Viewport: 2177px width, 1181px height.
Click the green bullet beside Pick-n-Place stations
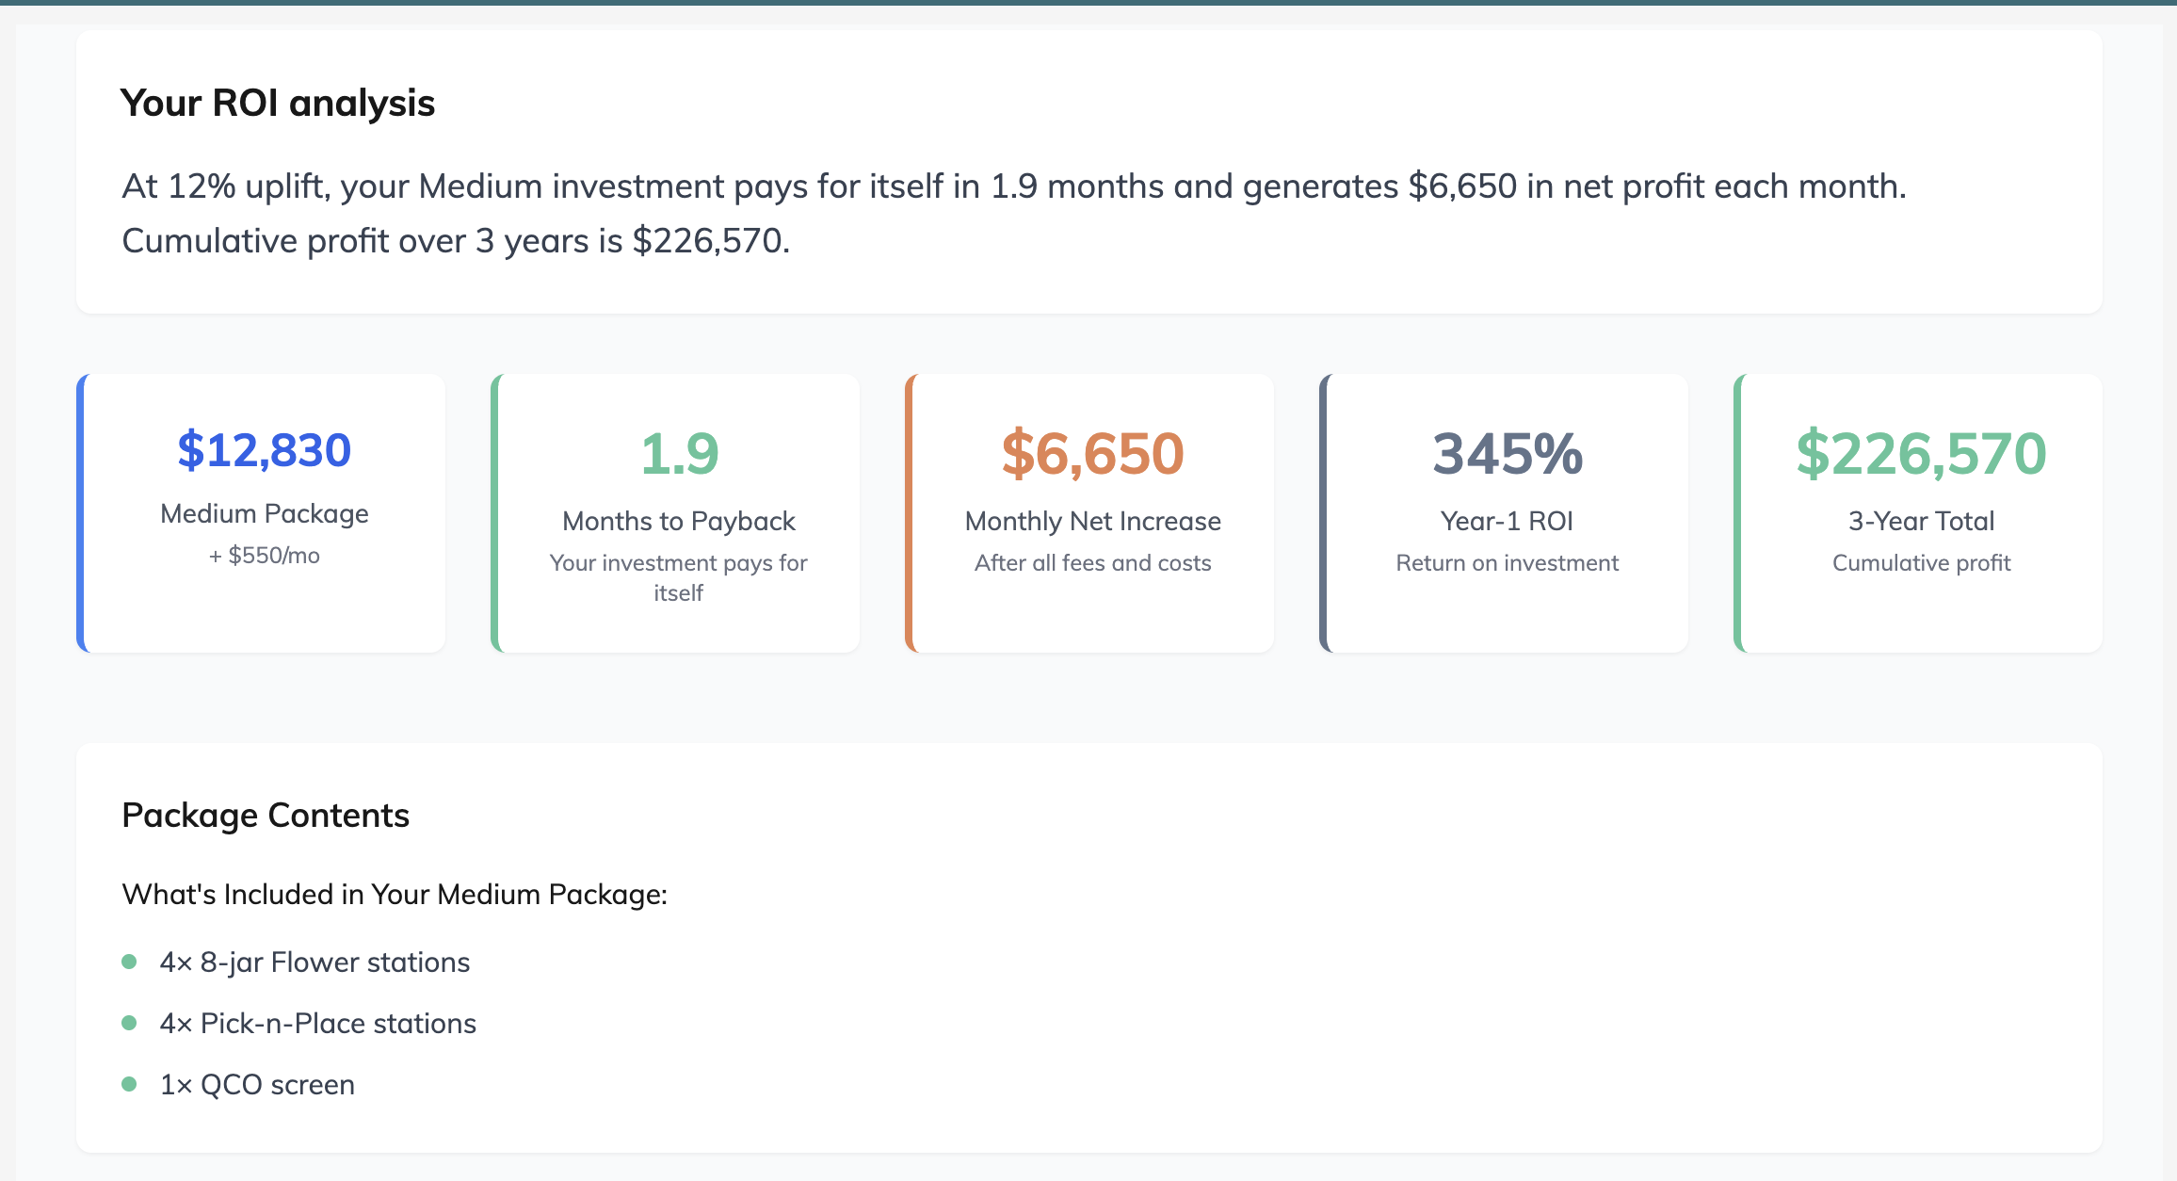click(130, 1023)
